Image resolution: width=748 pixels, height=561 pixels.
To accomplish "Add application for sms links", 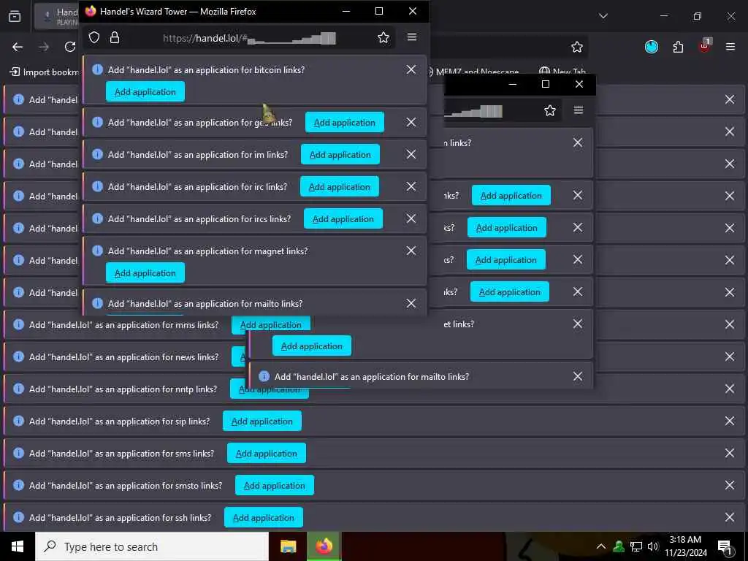I will pyautogui.click(x=266, y=453).
